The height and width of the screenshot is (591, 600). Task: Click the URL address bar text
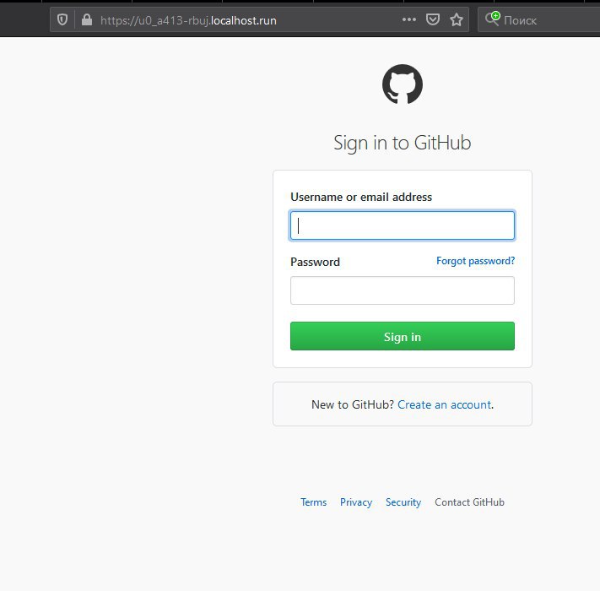(188, 20)
